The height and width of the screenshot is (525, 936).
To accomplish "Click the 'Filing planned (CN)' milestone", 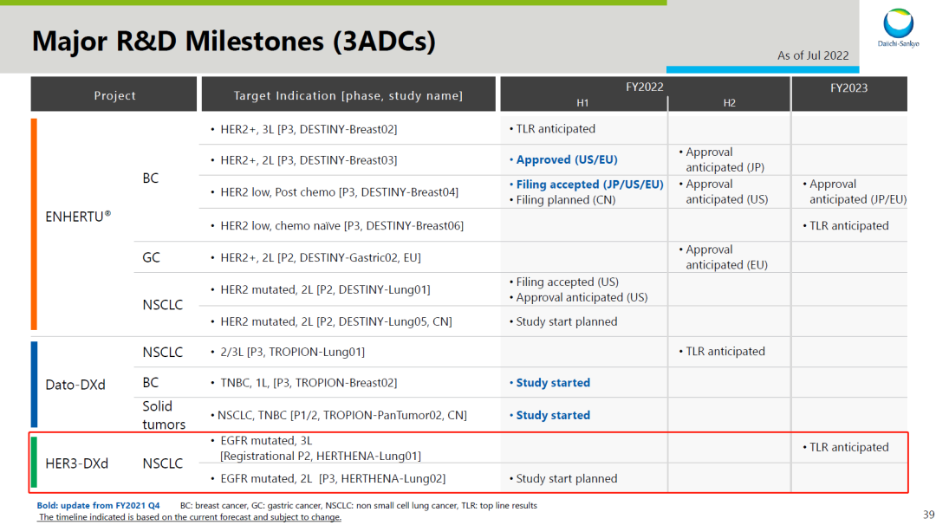I will coord(565,200).
